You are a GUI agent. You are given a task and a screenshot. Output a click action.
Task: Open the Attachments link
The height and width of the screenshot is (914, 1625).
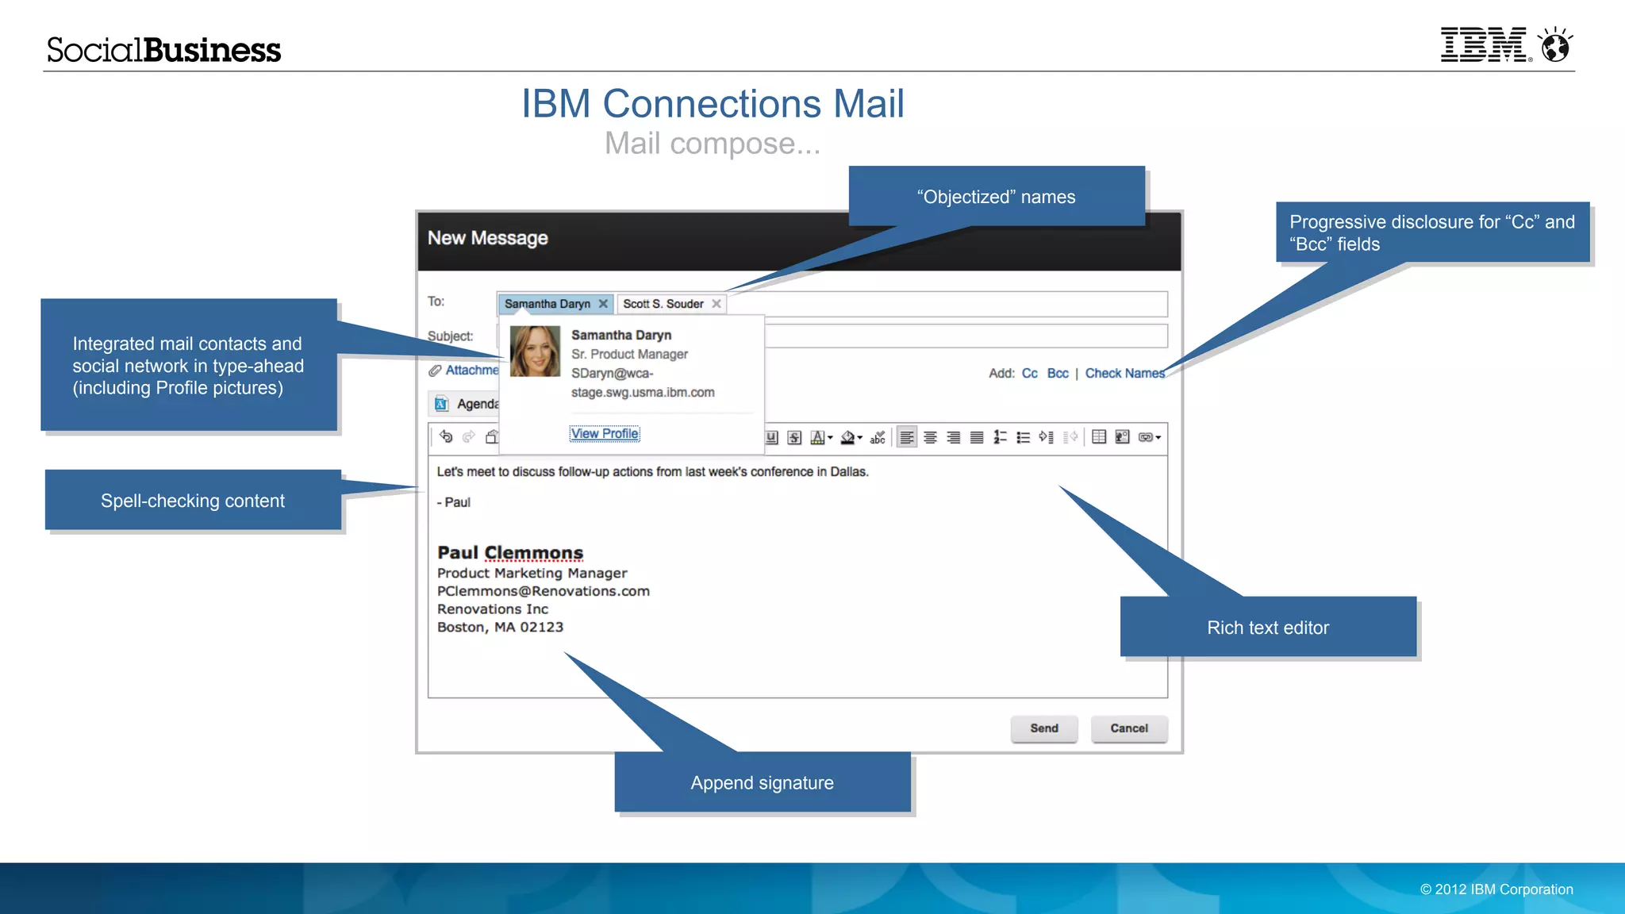point(472,371)
